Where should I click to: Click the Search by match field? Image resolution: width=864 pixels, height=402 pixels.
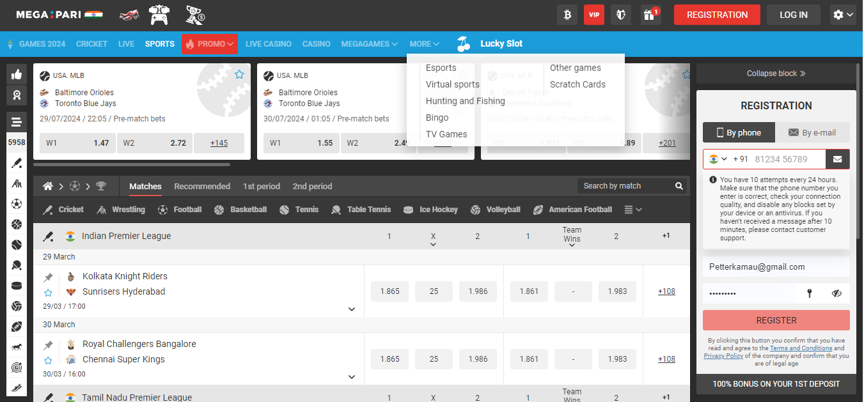point(624,186)
